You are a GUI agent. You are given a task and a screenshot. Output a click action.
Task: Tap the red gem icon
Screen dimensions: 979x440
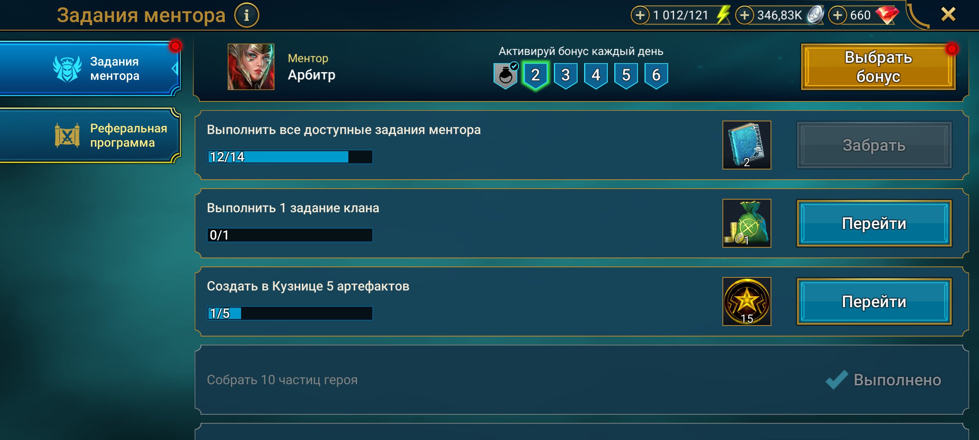(x=887, y=15)
